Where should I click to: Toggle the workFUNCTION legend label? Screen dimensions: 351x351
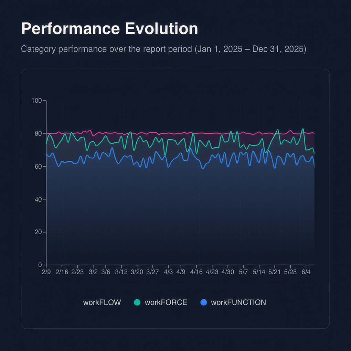(x=238, y=302)
